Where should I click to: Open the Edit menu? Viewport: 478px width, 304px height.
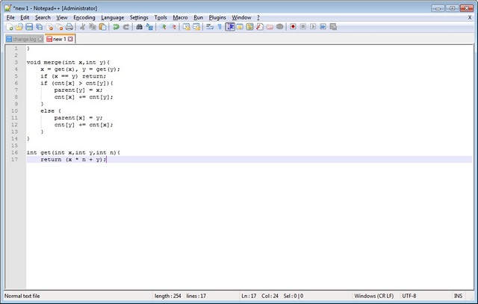25,18
